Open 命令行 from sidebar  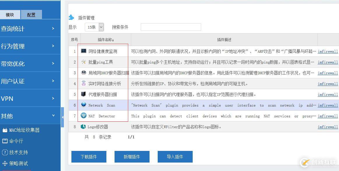pyautogui.click(x=16, y=141)
